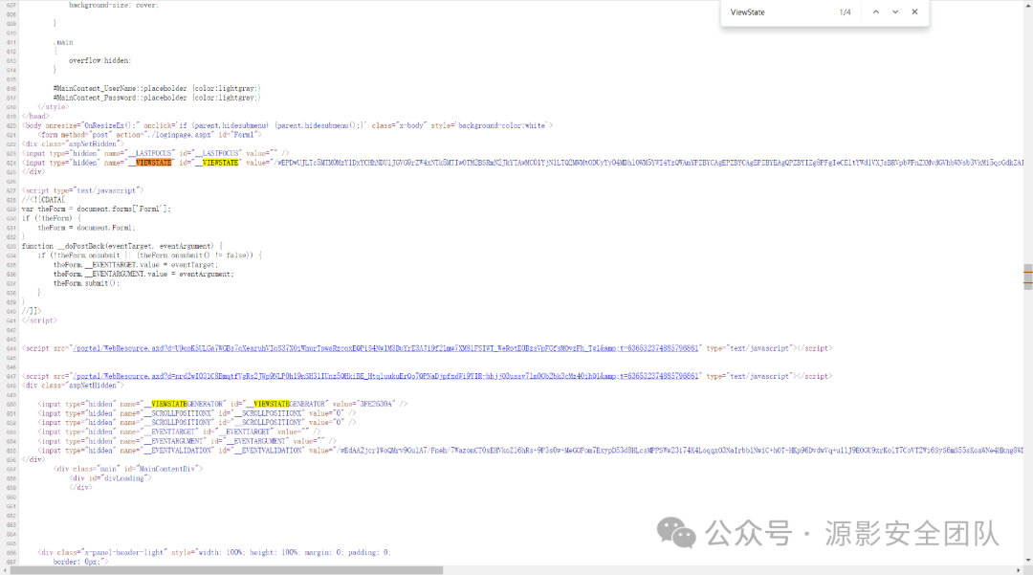Click the id __VIEWSTATEGENERATOR highlight on line 650
The width and height of the screenshot is (1033, 575).
coord(272,404)
